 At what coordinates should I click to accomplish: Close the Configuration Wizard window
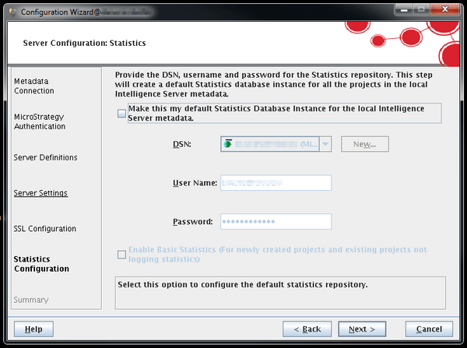pos(445,9)
